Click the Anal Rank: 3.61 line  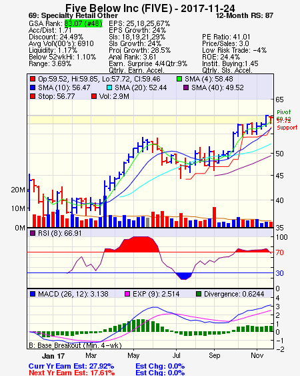click(133, 57)
